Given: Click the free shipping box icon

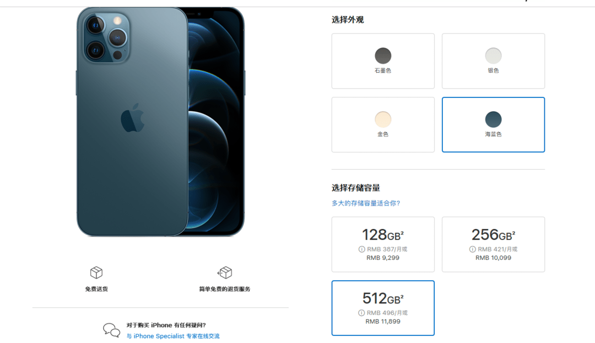Looking at the screenshot, I should click(x=96, y=273).
